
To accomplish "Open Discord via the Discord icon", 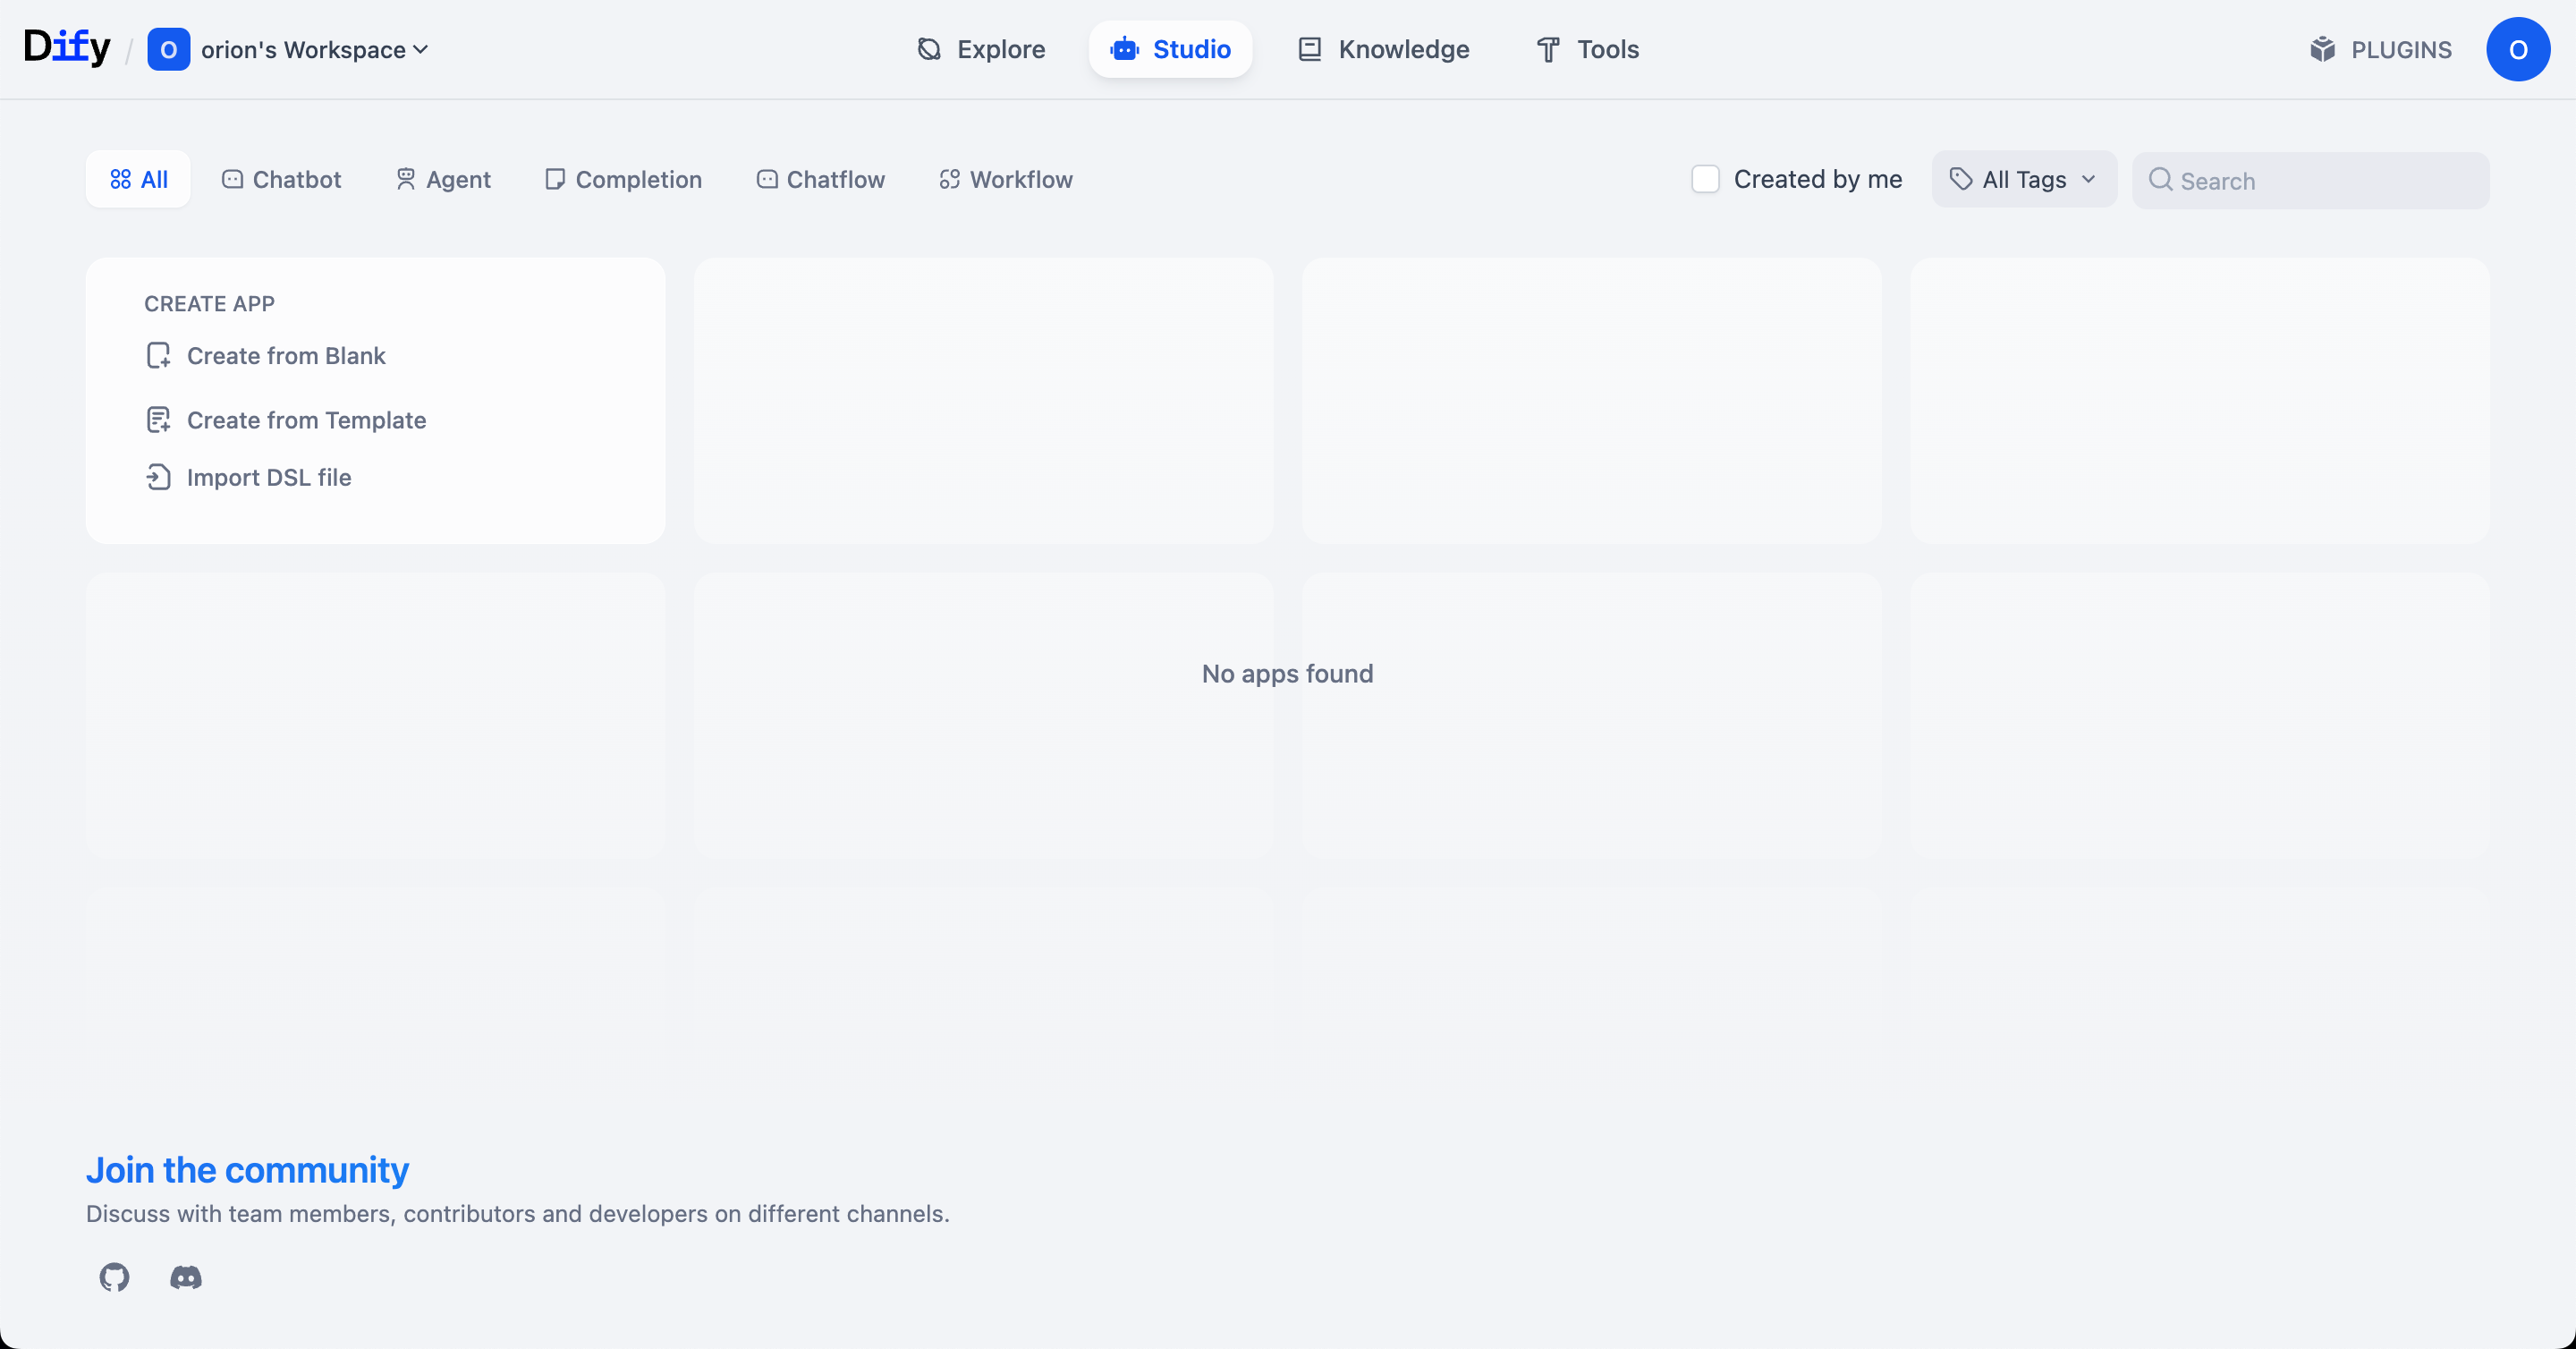I will point(185,1277).
